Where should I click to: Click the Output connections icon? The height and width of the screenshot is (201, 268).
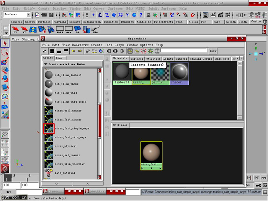[x=123, y=51]
